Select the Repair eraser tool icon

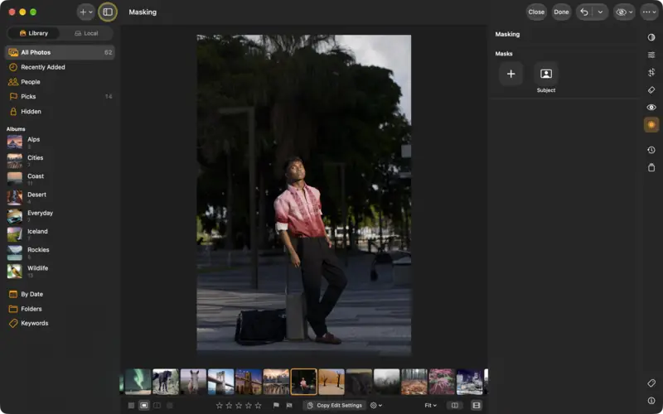tap(651, 90)
